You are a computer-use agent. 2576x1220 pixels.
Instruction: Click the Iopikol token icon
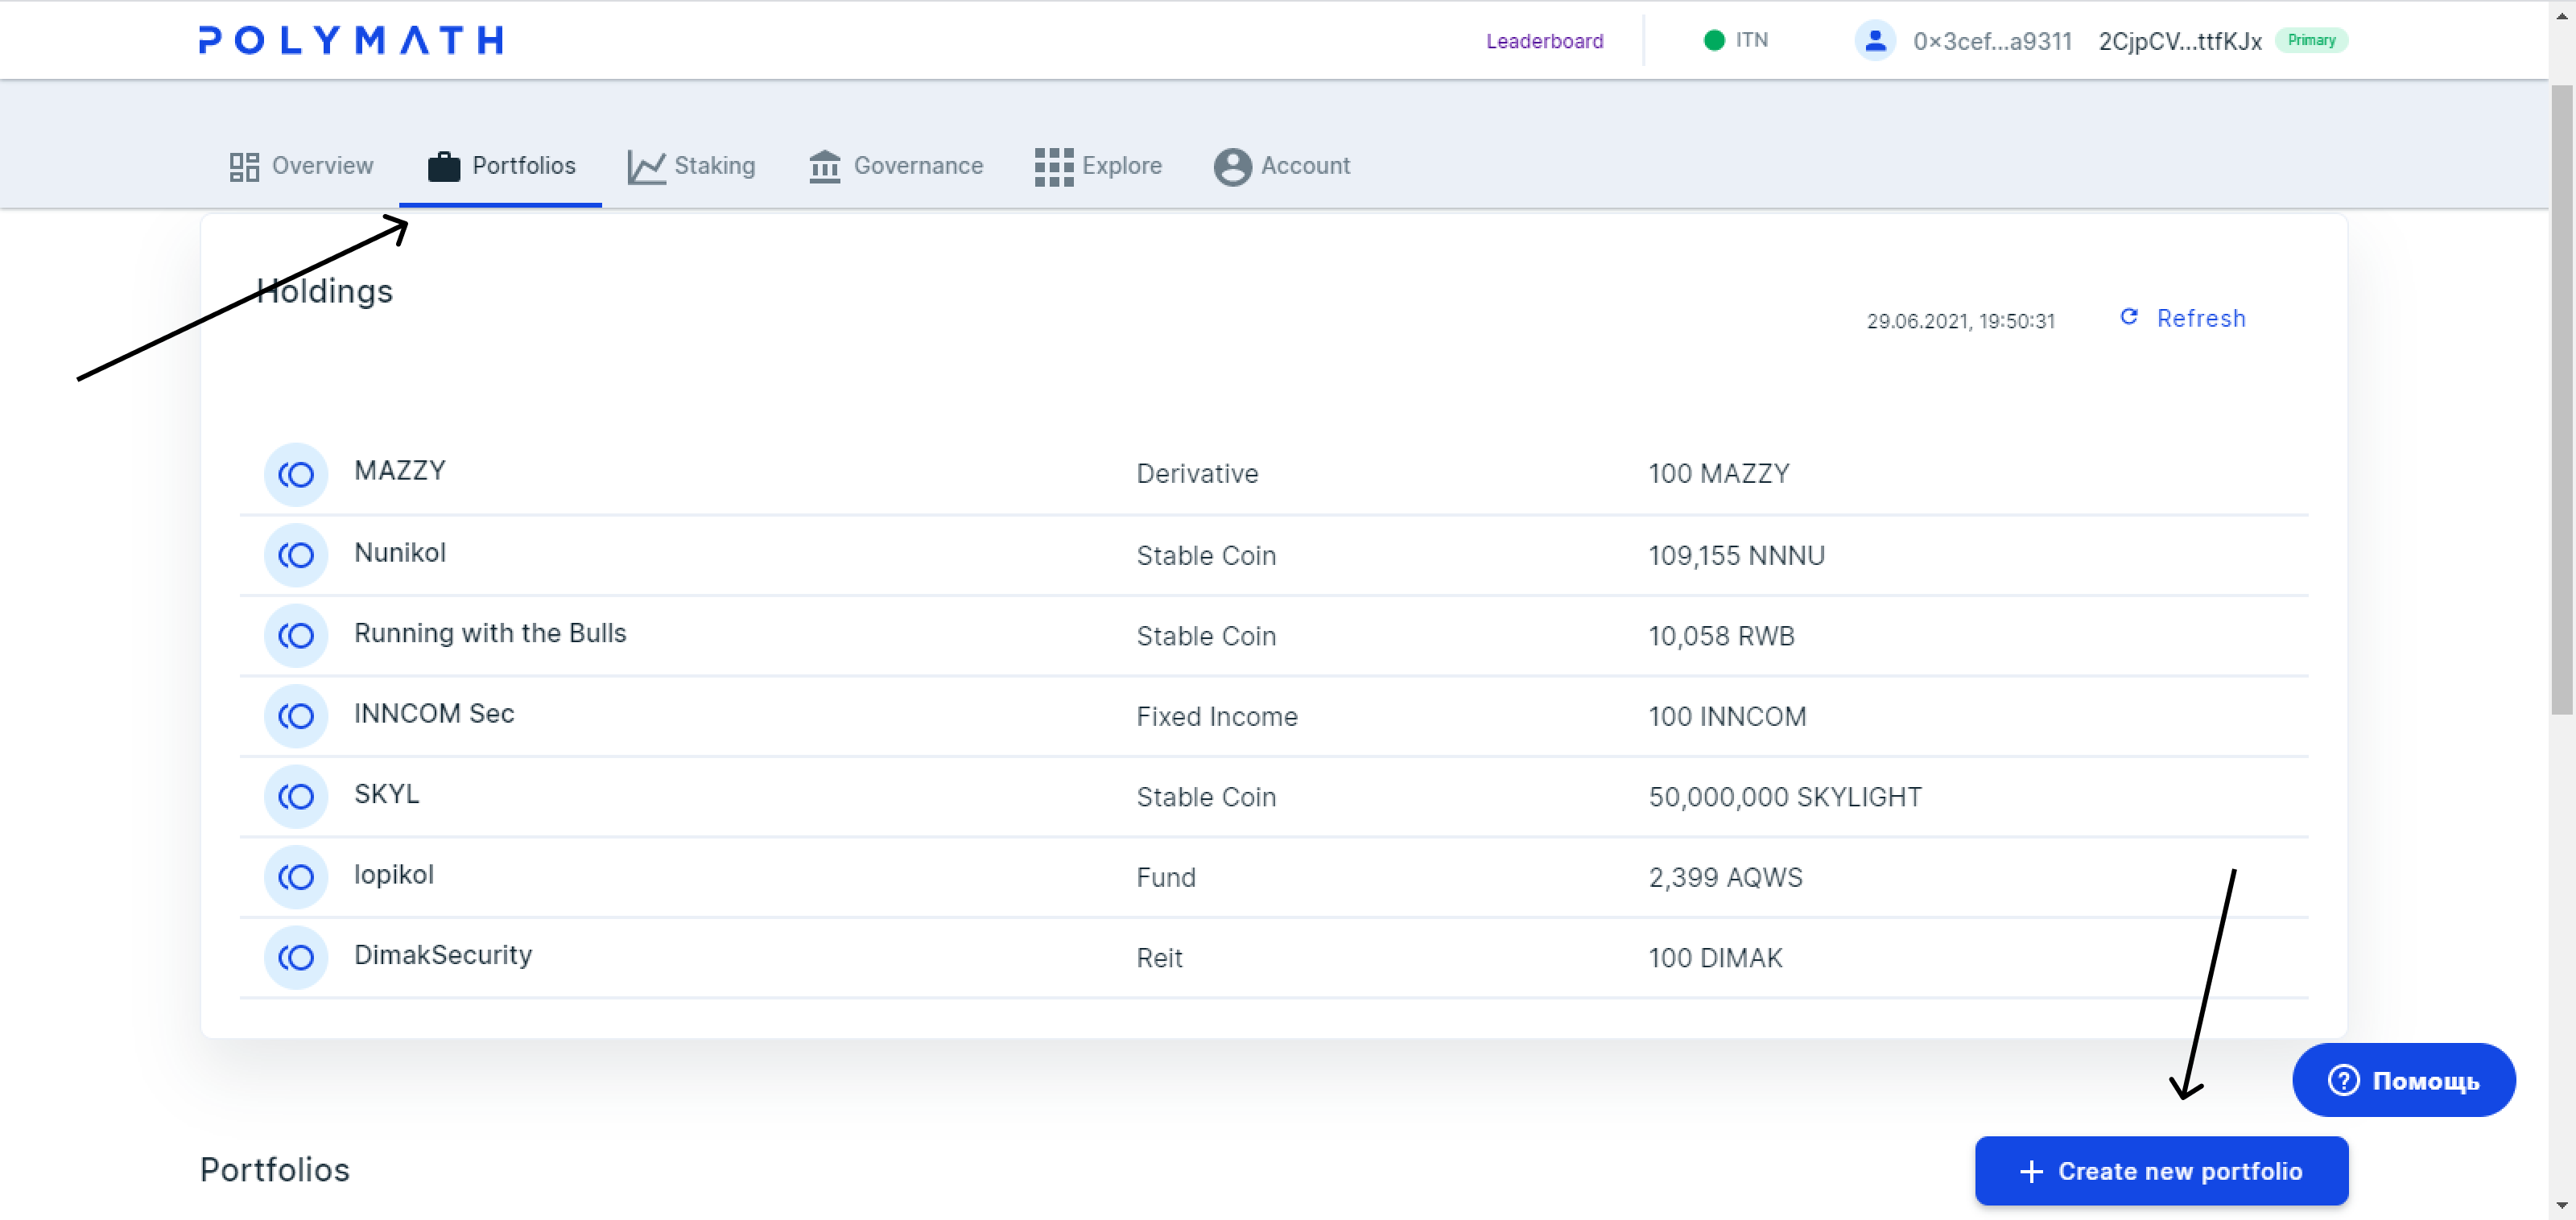(x=296, y=877)
